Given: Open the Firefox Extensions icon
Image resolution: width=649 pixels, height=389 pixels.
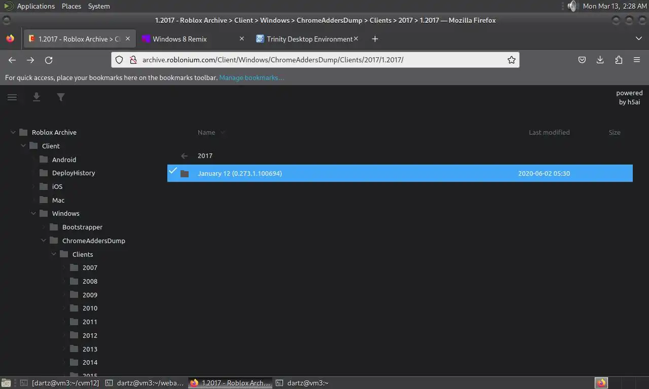Looking at the screenshot, I should (619, 60).
